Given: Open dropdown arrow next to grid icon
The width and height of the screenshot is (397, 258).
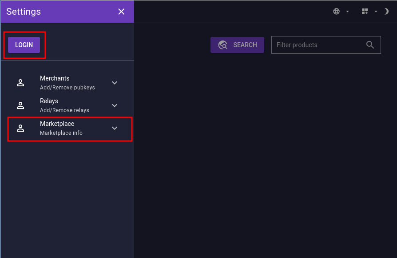Looking at the screenshot, I should (x=376, y=12).
